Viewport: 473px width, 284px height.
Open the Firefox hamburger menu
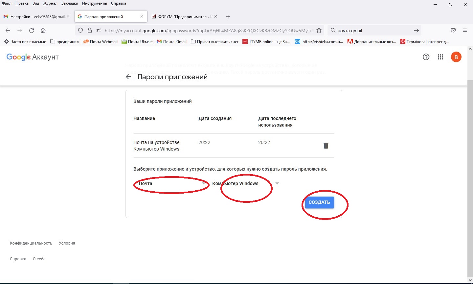point(465,31)
